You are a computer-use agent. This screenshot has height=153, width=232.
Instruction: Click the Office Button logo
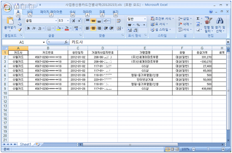point(7,7)
